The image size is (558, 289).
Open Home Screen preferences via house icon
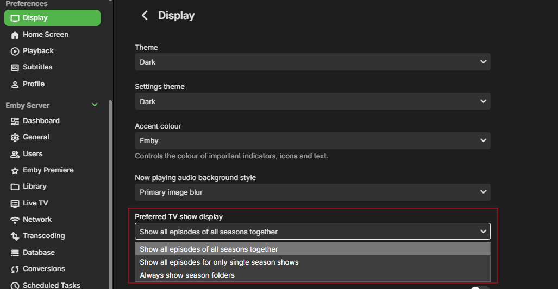[x=15, y=35]
